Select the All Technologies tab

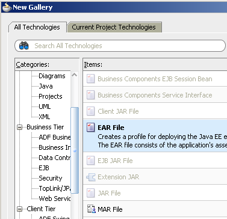tap(37, 27)
